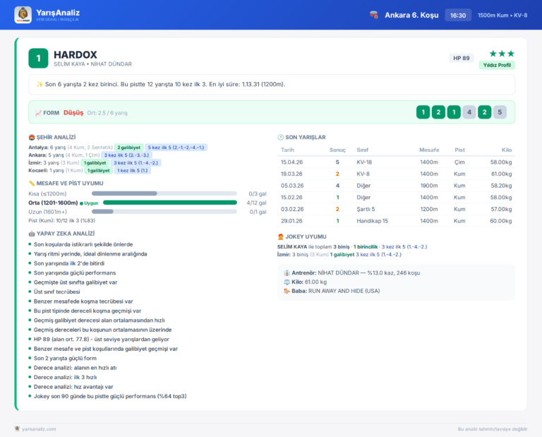Viewport: 542px width, 437px height.
Task: Click the Orta (1201-1600m) progress bar
Action: [x=169, y=203]
